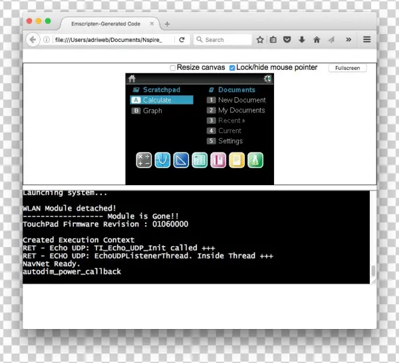Open the Firefox hamburger menu
The width and height of the screenshot is (399, 363).
366,40
